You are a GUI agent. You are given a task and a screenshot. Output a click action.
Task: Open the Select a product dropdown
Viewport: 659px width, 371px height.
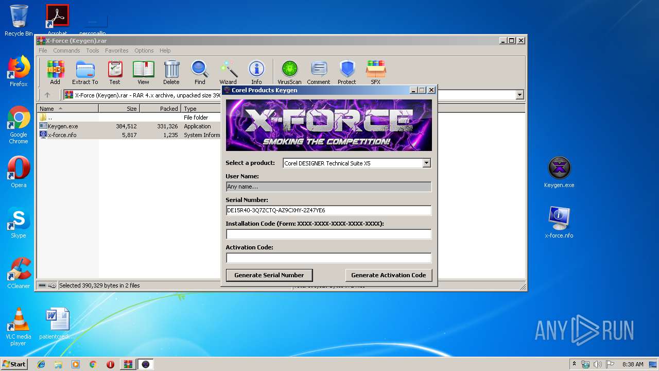tap(426, 163)
